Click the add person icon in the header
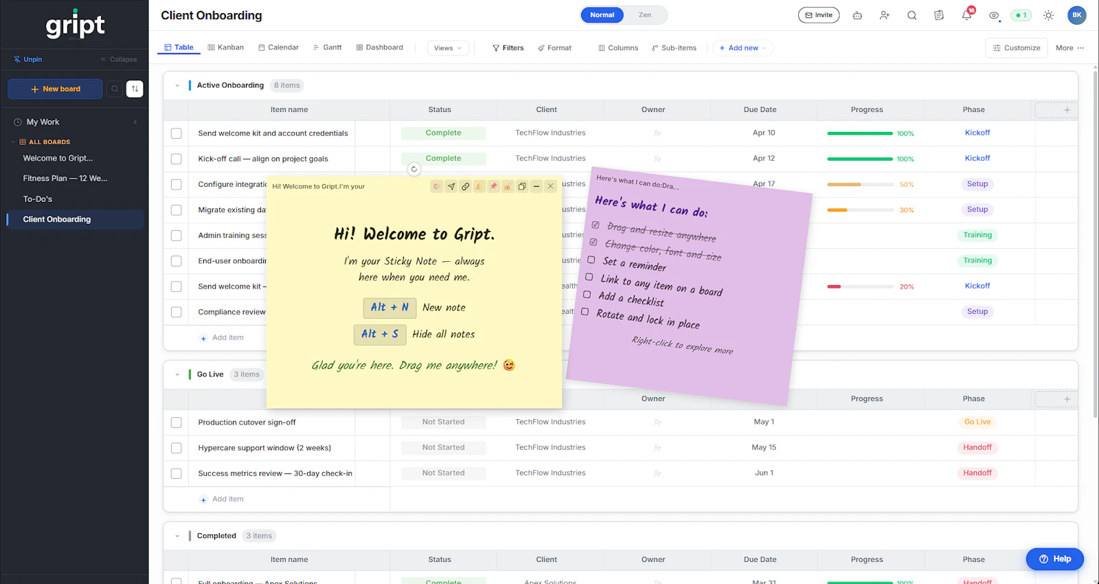The height and width of the screenshot is (584, 1099). (885, 15)
